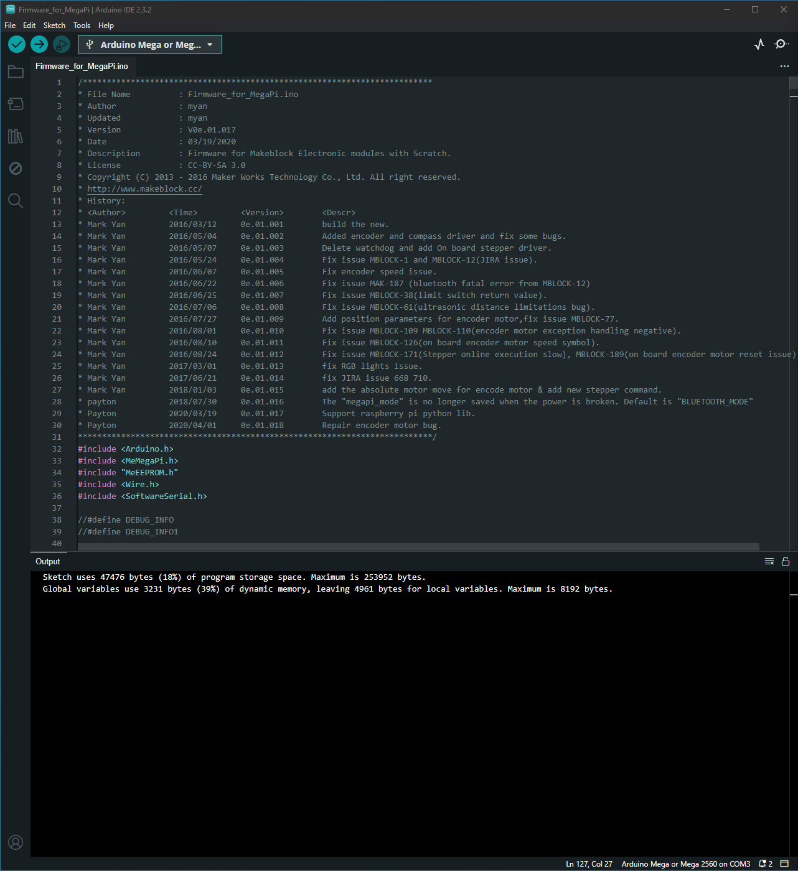Follow the http://www.makeblock.cc/ link
This screenshot has width=798, height=871.
(x=144, y=189)
